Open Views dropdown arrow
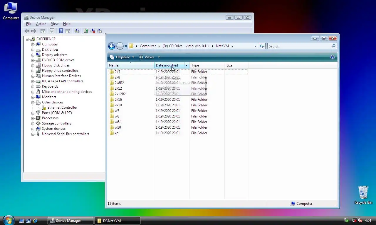 coord(159,57)
